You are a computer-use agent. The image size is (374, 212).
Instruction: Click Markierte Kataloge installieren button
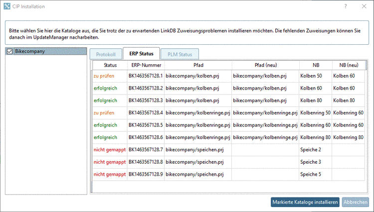click(x=305, y=202)
